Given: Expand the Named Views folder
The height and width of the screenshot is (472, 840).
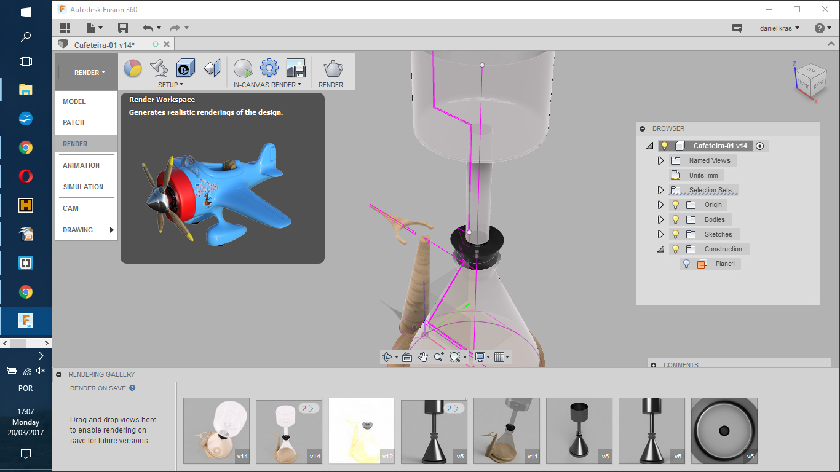Looking at the screenshot, I should [x=661, y=160].
